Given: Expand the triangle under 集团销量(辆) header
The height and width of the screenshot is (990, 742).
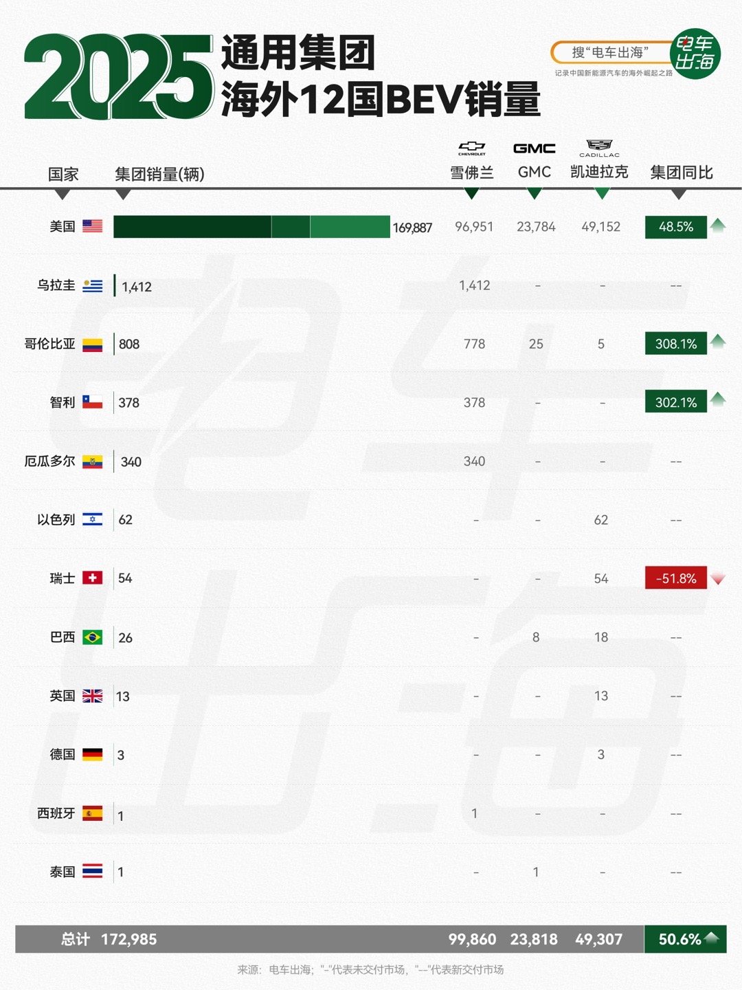Looking at the screenshot, I should (123, 195).
